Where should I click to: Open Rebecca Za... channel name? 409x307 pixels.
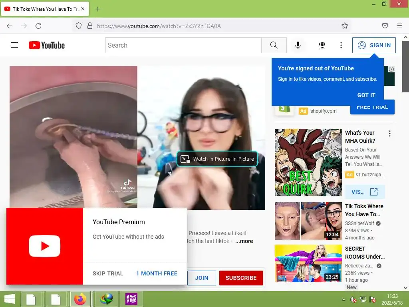tap(359, 265)
